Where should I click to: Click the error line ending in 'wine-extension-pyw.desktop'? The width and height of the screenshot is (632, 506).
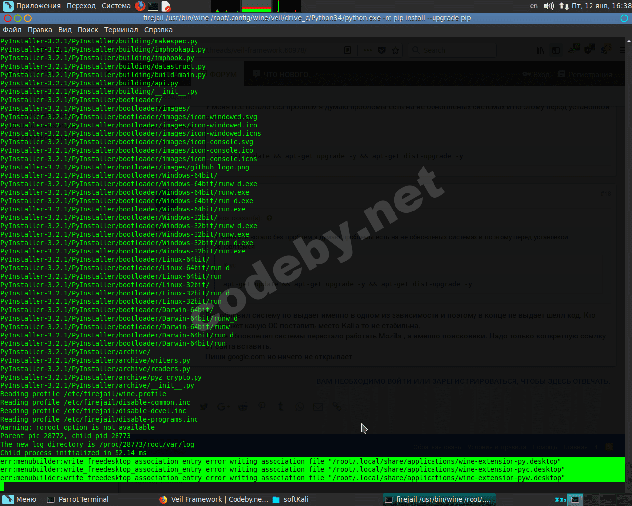point(283,478)
